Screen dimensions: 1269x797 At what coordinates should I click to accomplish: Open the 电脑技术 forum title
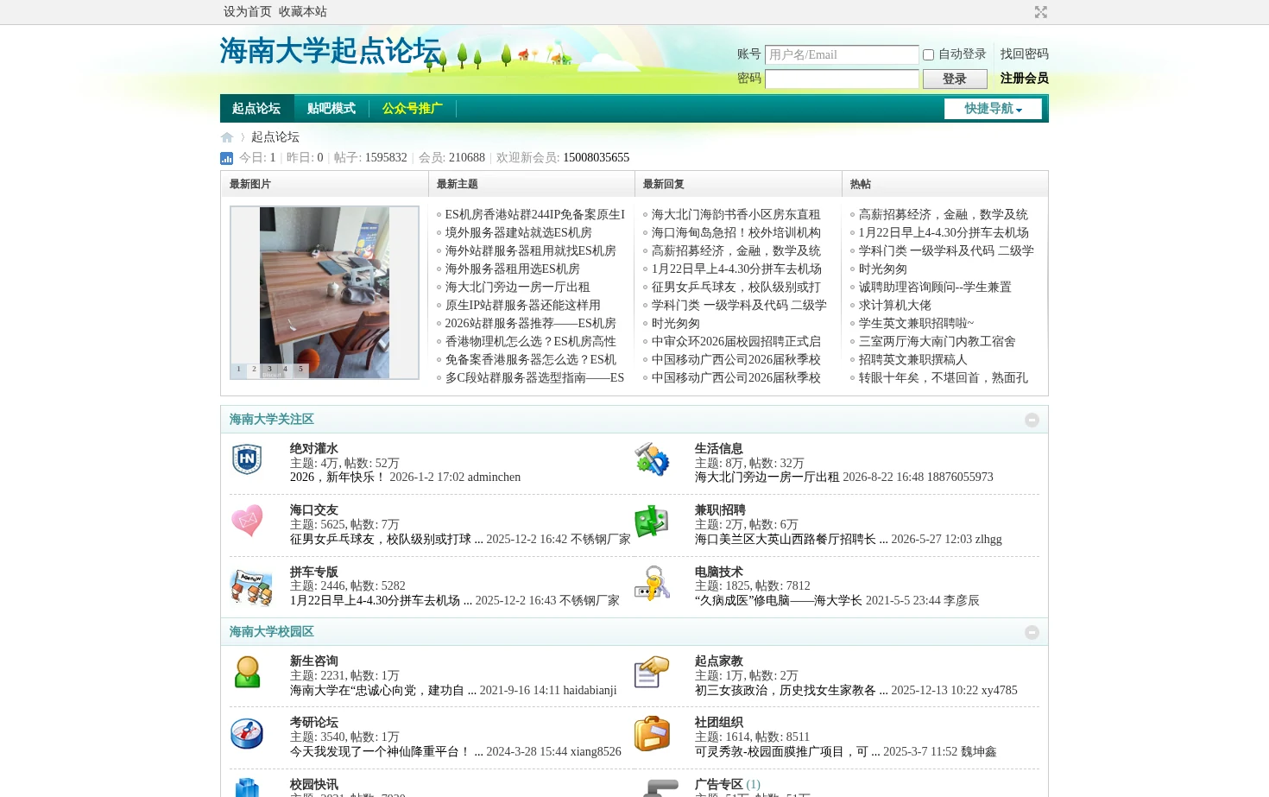click(719, 572)
